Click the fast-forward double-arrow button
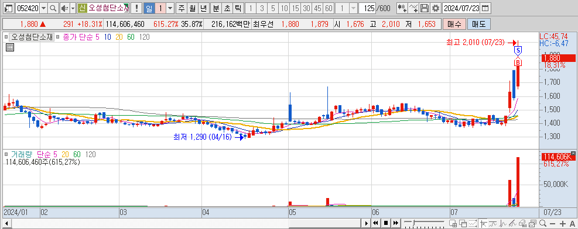578x229 pixels. point(395,223)
